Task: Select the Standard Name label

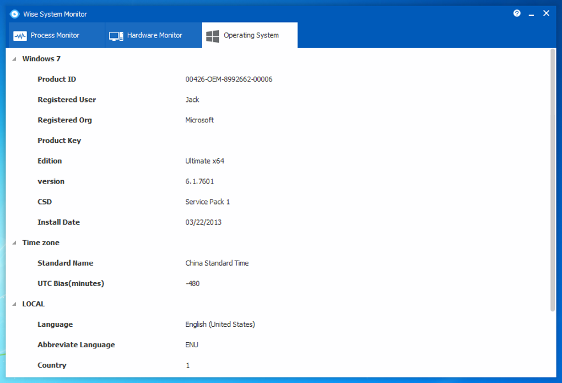Action: [x=65, y=263]
